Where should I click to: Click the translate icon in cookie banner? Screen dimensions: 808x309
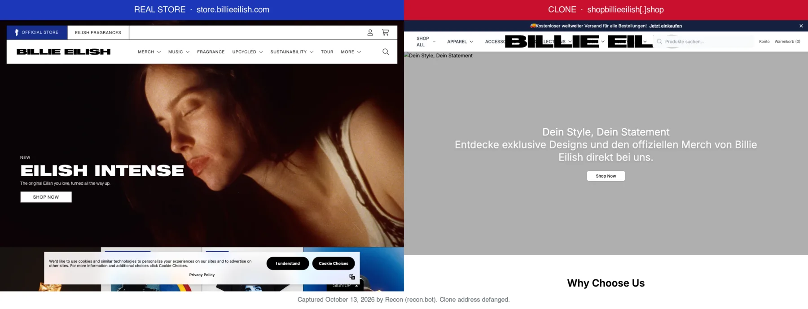click(352, 277)
